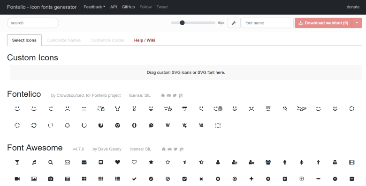Select the remove-user x icon

[x=252, y=162]
